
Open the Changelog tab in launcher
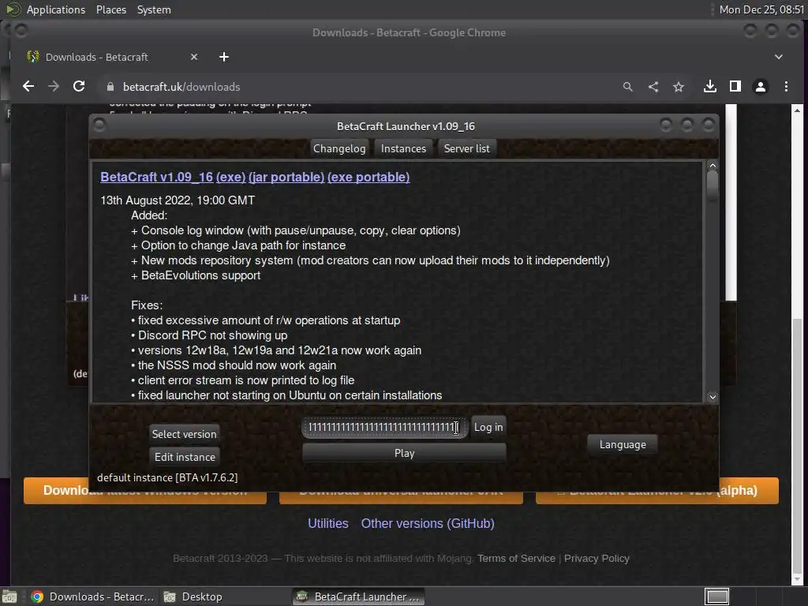[339, 148]
